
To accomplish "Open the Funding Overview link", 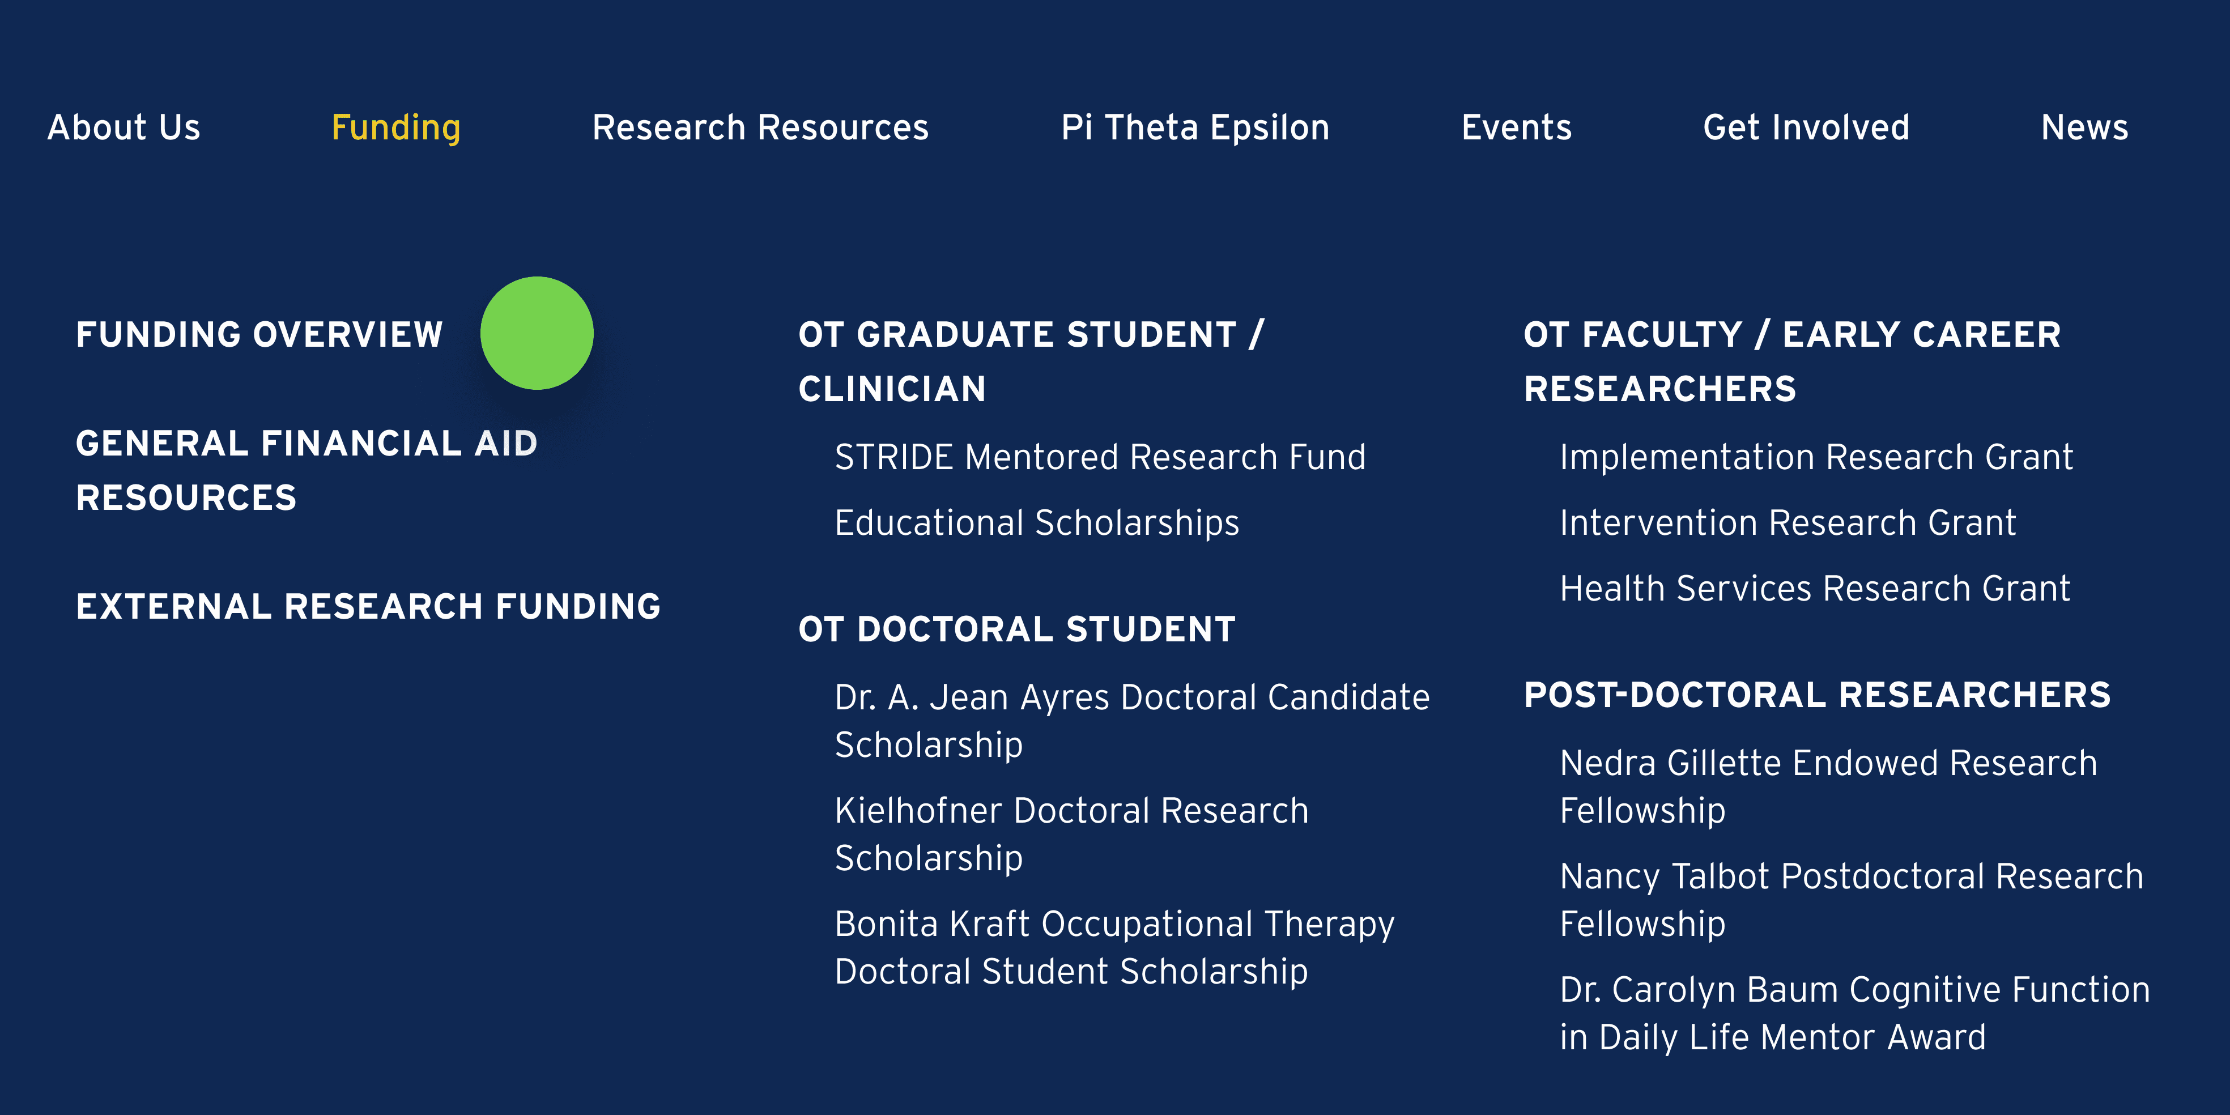I will (x=259, y=334).
